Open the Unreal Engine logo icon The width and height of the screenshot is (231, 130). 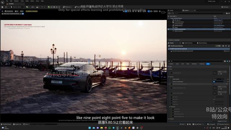point(3,3)
